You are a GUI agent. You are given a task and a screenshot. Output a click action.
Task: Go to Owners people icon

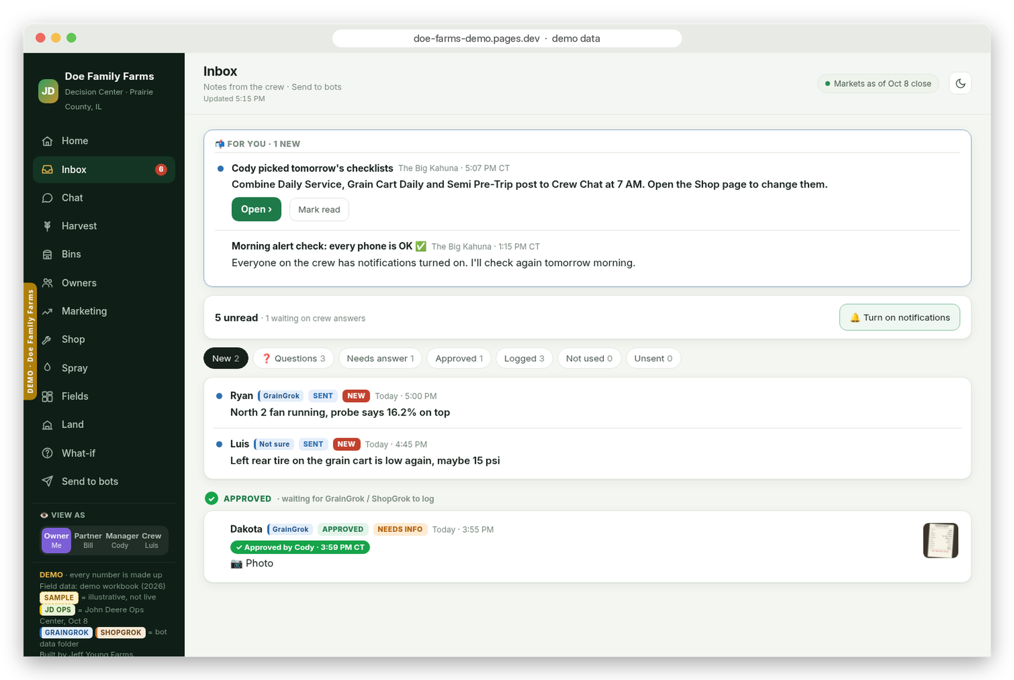click(47, 283)
